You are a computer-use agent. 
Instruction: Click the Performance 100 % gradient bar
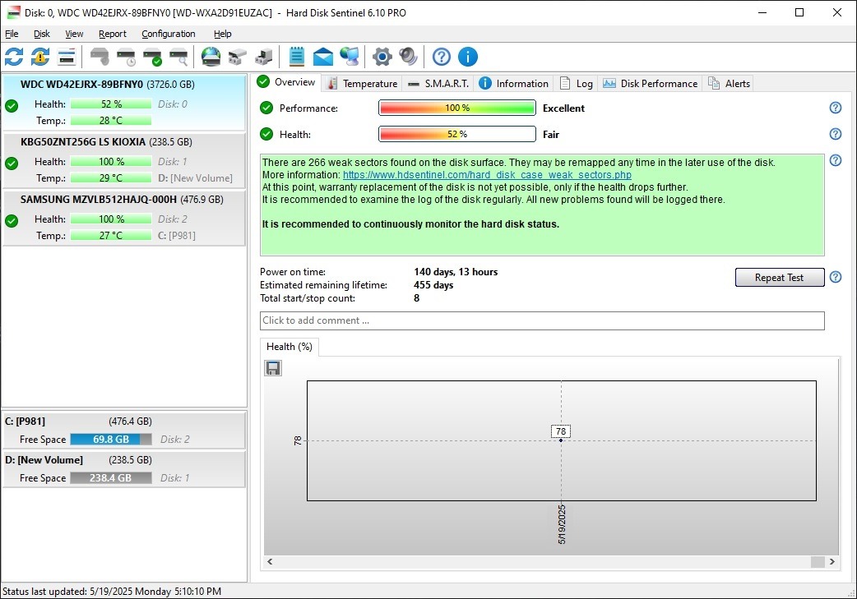click(x=457, y=108)
